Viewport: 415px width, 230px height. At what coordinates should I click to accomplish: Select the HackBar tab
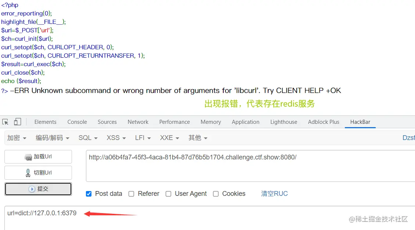(360, 122)
